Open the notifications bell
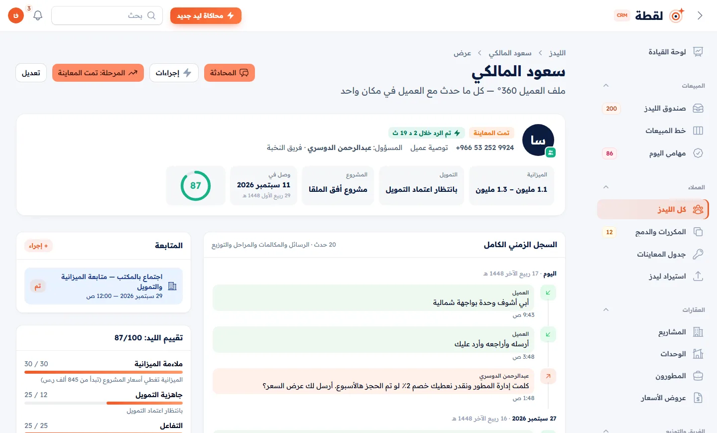 click(38, 15)
